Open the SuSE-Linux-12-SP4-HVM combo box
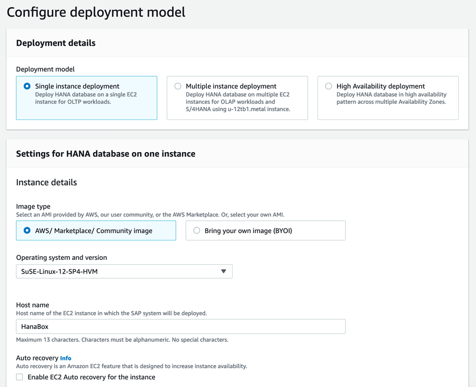 pos(117,272)
